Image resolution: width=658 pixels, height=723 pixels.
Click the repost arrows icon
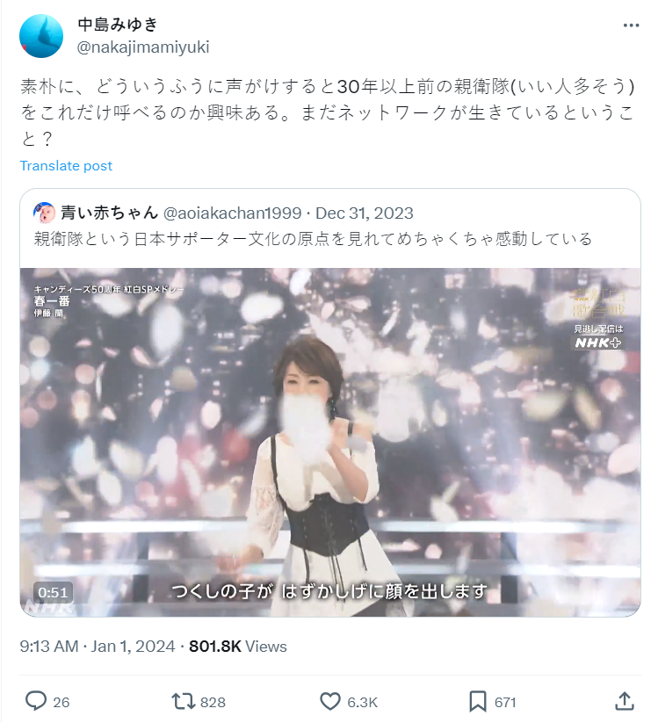coord(183,702)
